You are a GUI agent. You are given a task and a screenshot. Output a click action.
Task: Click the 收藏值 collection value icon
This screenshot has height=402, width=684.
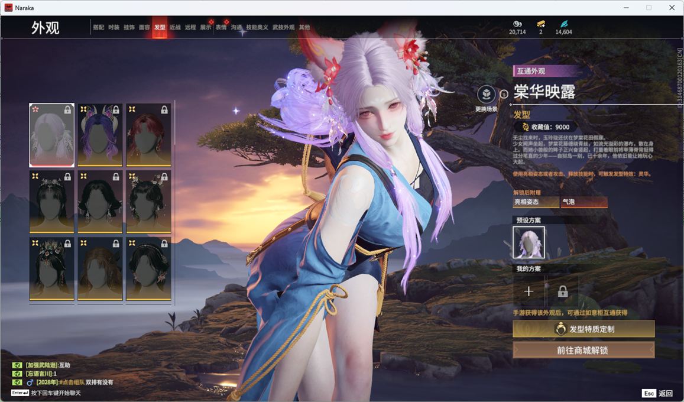(525, 127)
